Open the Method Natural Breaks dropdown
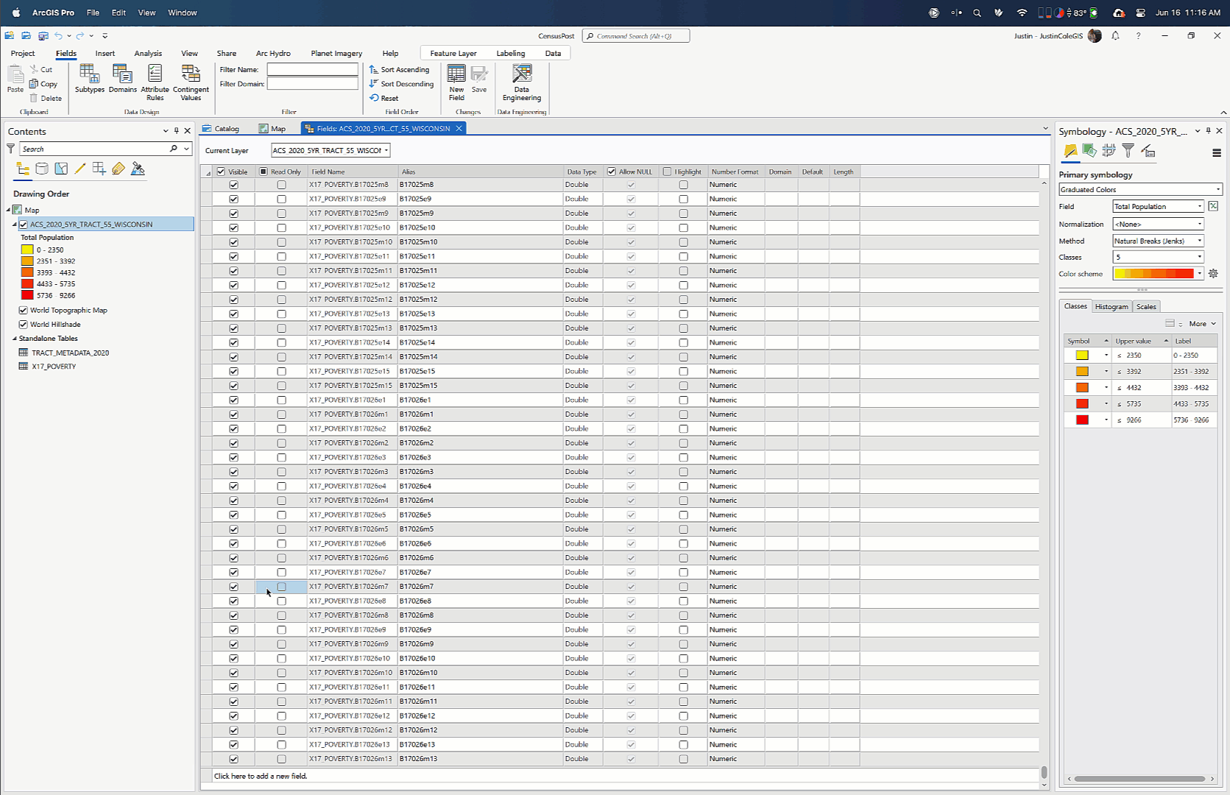The width and height of the screenshot is (1230, 795). pyautogui.click(x=1157, y=241)
